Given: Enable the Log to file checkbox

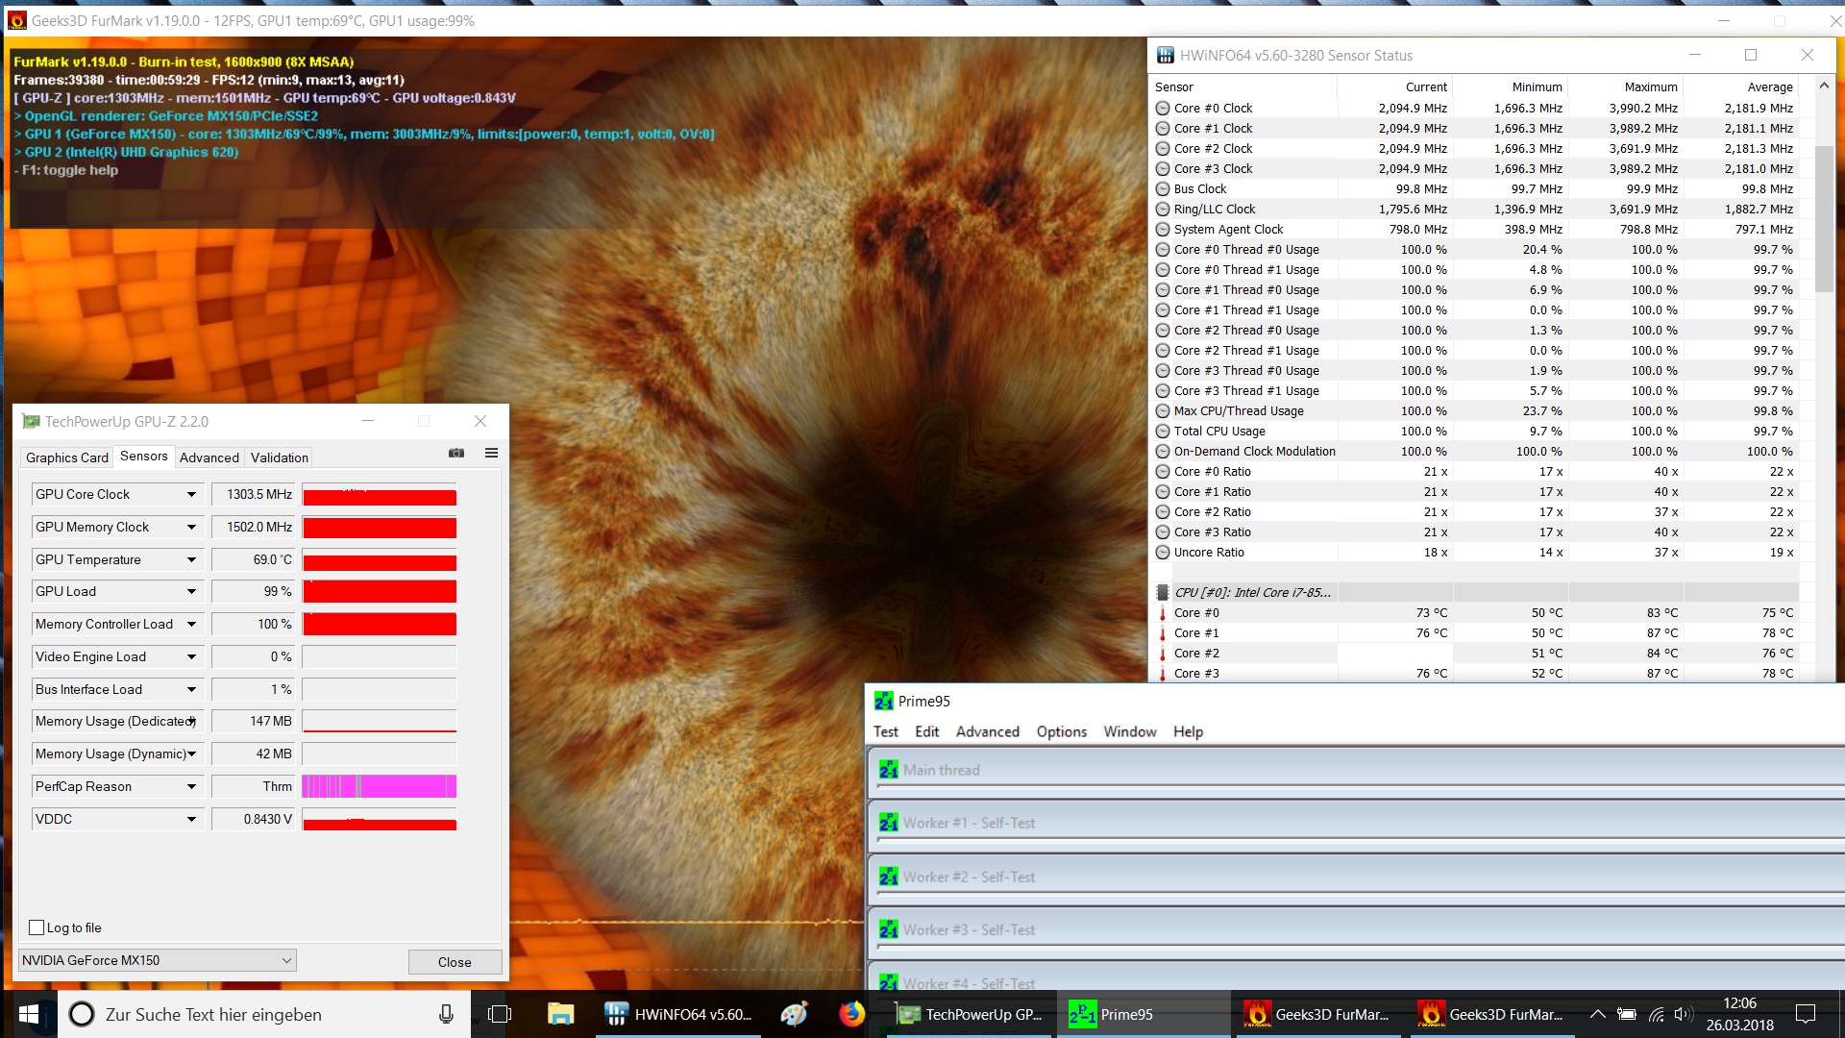Looking at the screenshot, I should 37,927.
